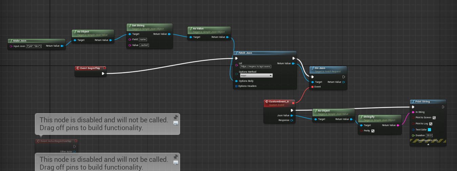Click the speech bubble icon below ActorBeginOverlap node
This screenshot has height=171, width=457.
(176, 163)
